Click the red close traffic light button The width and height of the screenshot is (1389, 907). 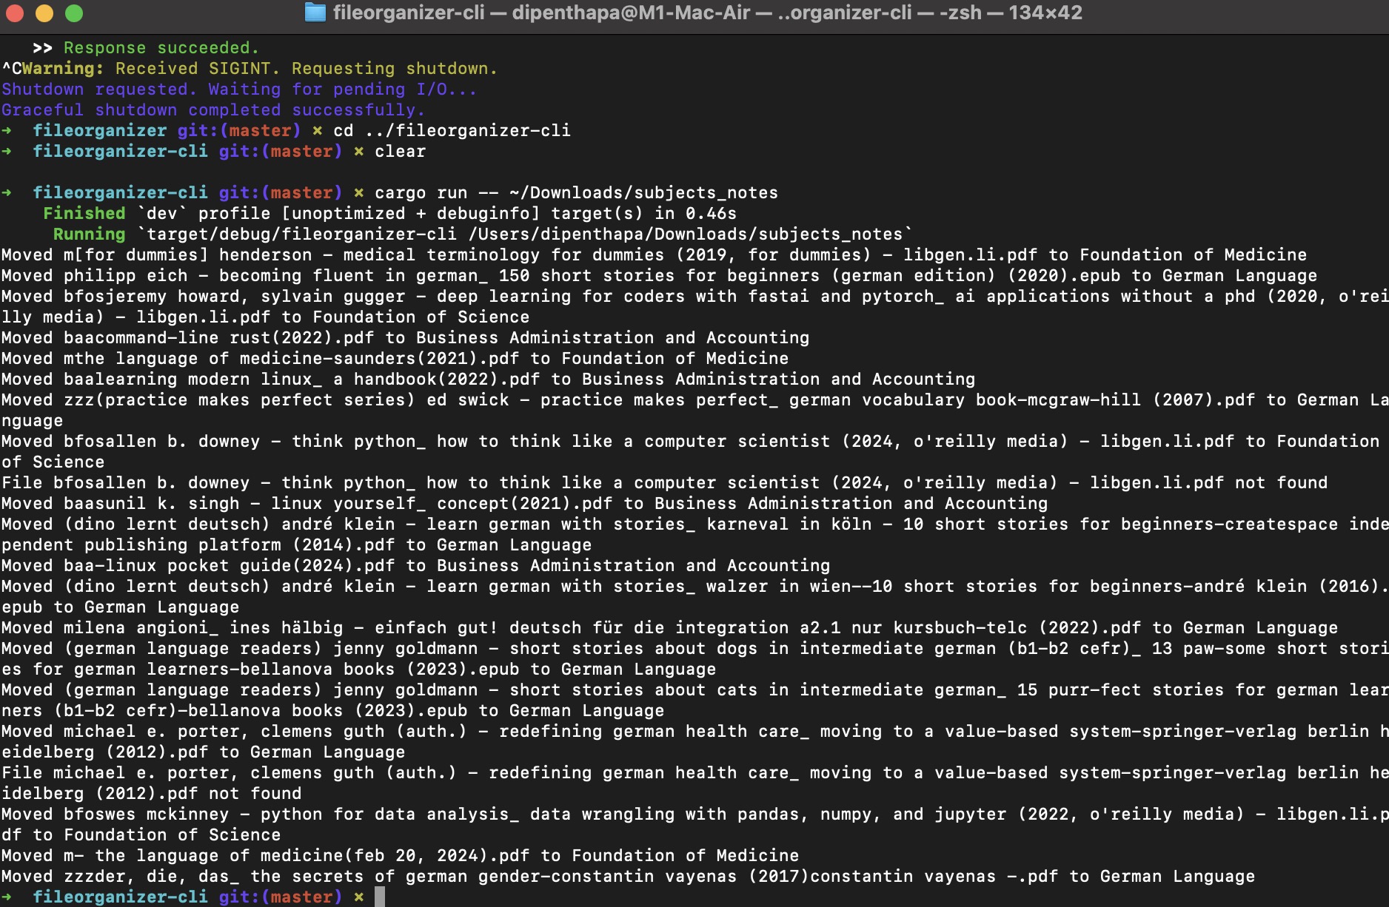pos(15,13)
